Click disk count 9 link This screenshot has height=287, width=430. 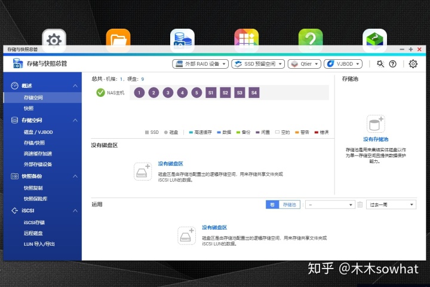[142, 79]
